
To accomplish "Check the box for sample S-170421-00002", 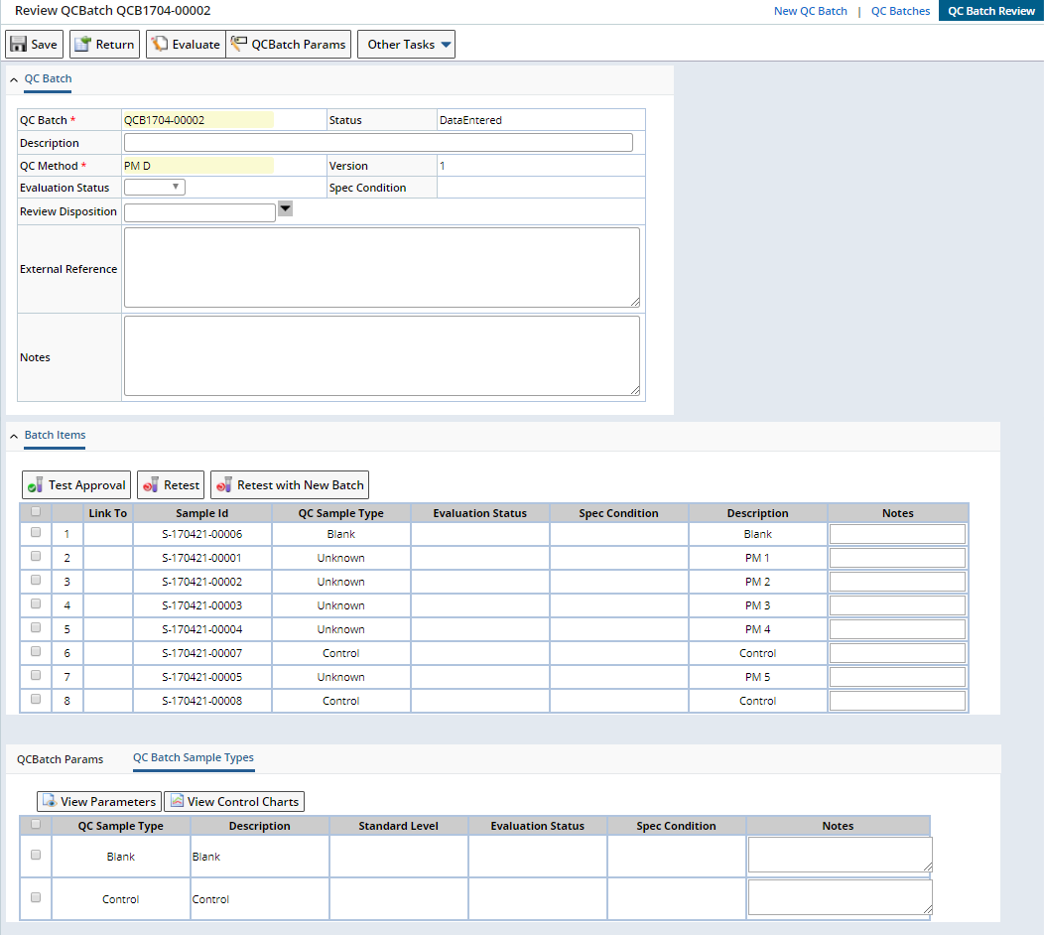I will point(36,580).
